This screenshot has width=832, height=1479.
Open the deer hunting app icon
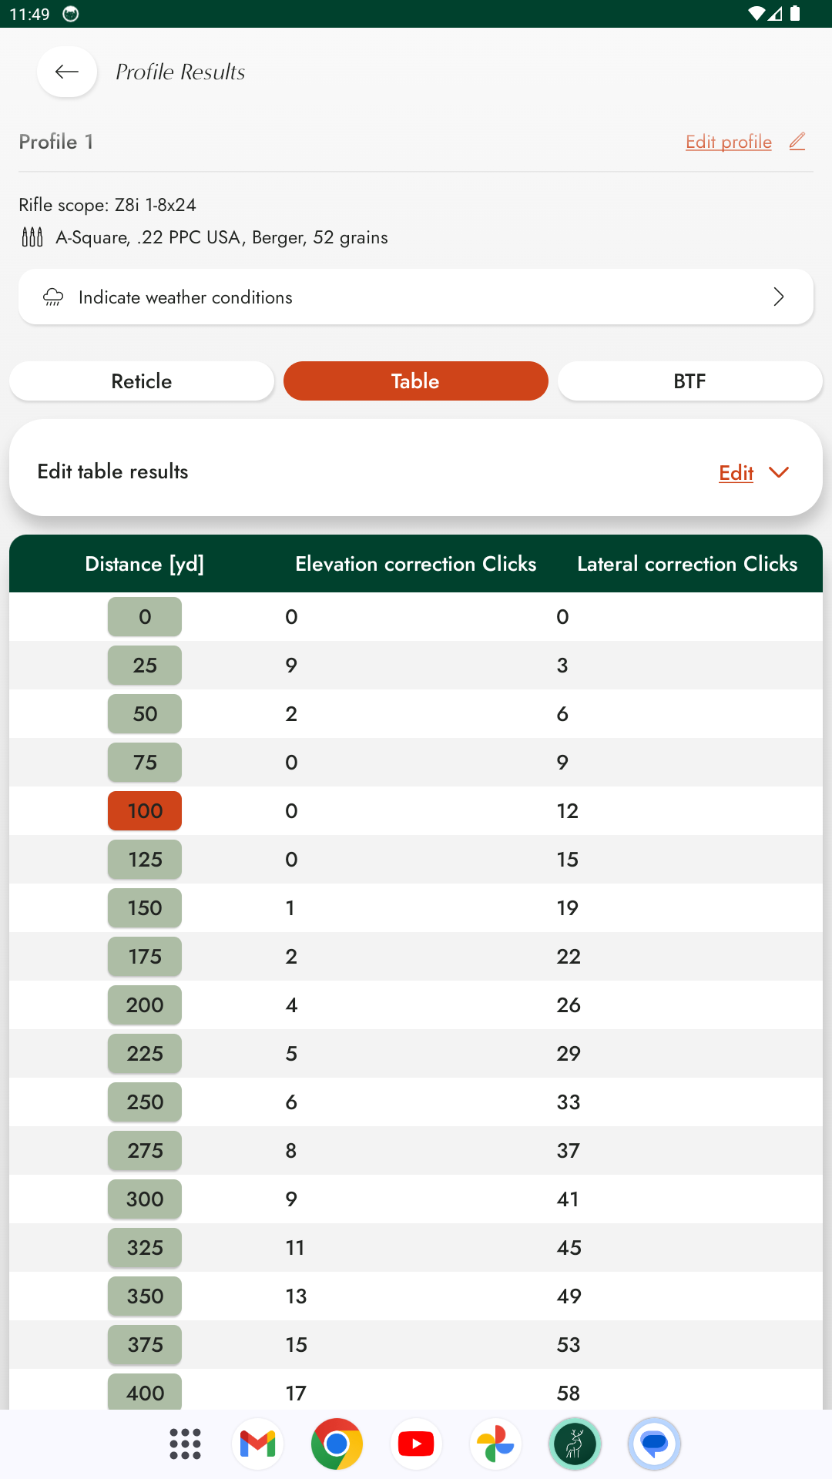coord(575,1444)
